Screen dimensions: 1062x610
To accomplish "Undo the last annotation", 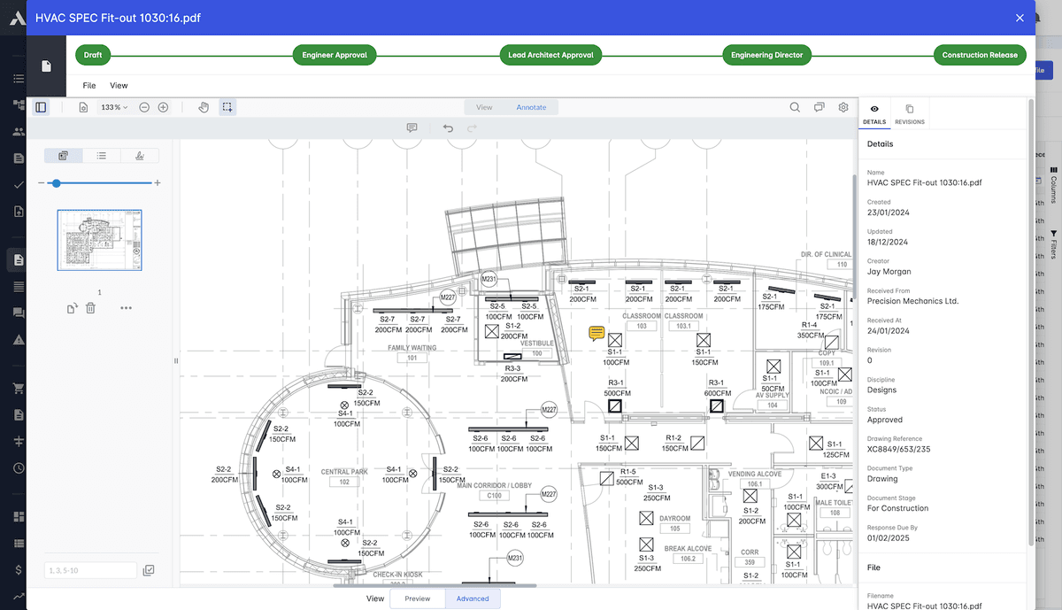I will pos(448,127).
